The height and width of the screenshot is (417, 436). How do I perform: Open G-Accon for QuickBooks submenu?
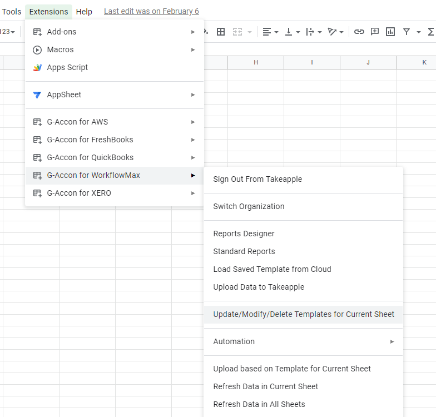point(115,158)
